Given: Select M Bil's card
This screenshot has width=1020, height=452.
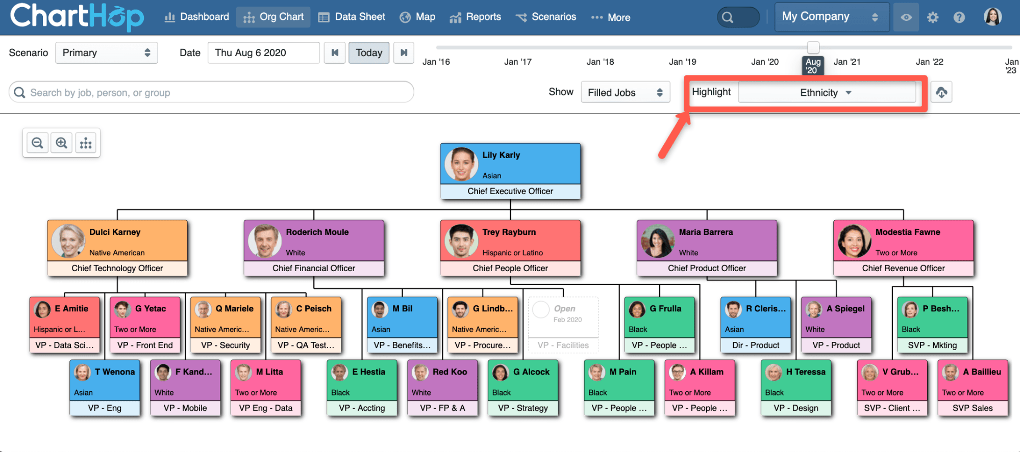Looking at the screenshot, I should coord(403,325).
